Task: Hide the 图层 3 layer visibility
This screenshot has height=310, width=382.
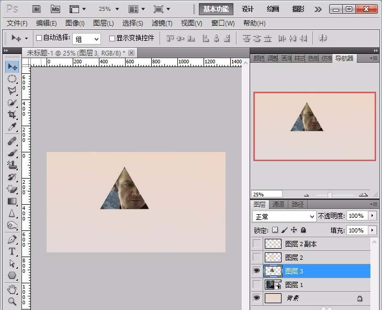Action: pos(256,271)
